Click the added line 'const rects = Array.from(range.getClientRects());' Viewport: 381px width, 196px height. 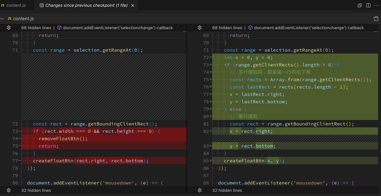300,80
